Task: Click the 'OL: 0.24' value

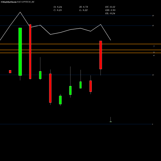Action: pyautogui.click(x=110, y=14)
